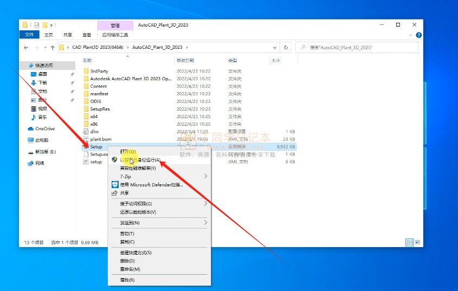Image resolution: width=458 pixels, height=291 pixels.
Task: Open the address bar history dropdown
Action: (x=275, y=47)
